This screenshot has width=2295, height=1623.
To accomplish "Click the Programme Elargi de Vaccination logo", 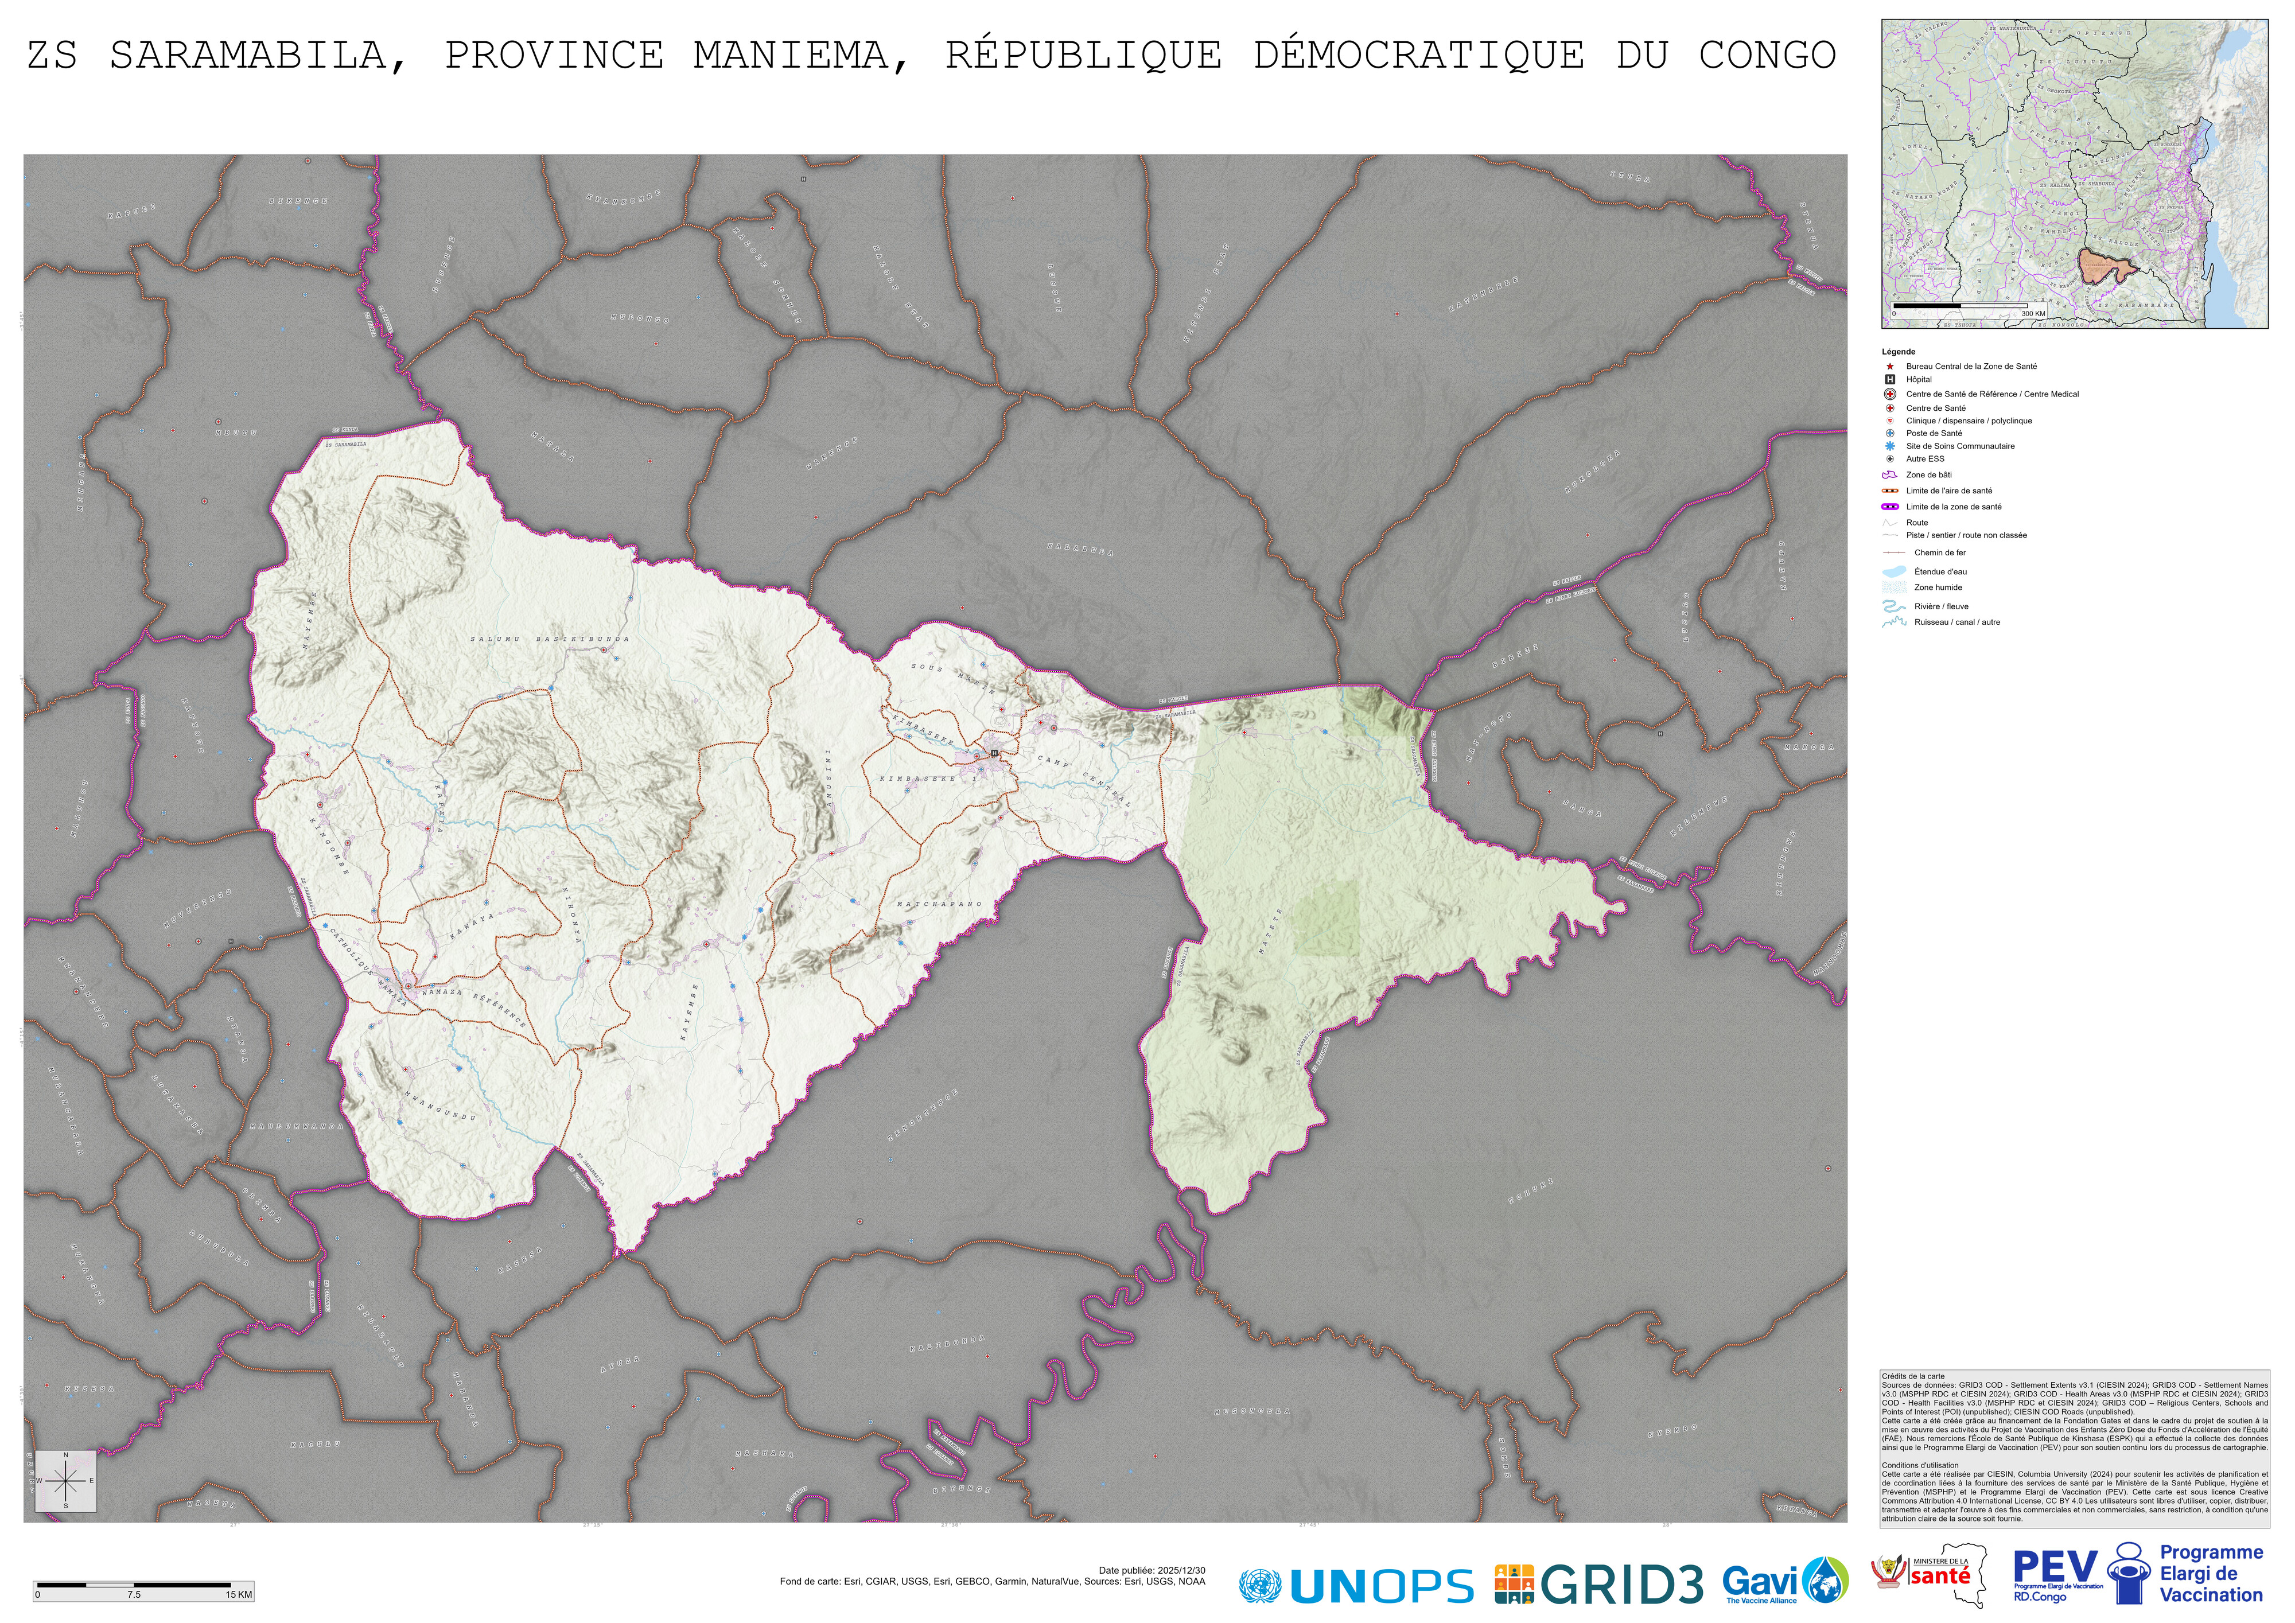I will pos(2186,1574).
